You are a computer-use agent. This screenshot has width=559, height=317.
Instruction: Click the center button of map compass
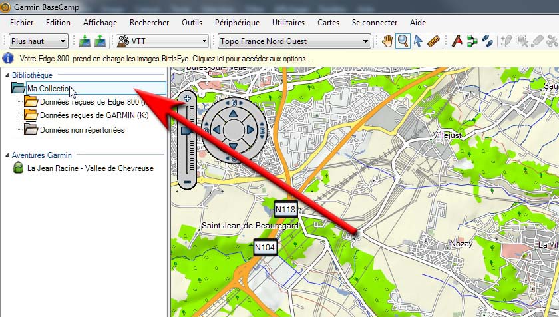[x=234, y=130]
